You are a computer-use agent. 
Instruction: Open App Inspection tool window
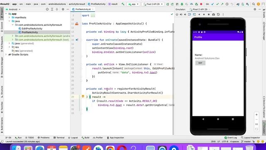pos(116,137)
